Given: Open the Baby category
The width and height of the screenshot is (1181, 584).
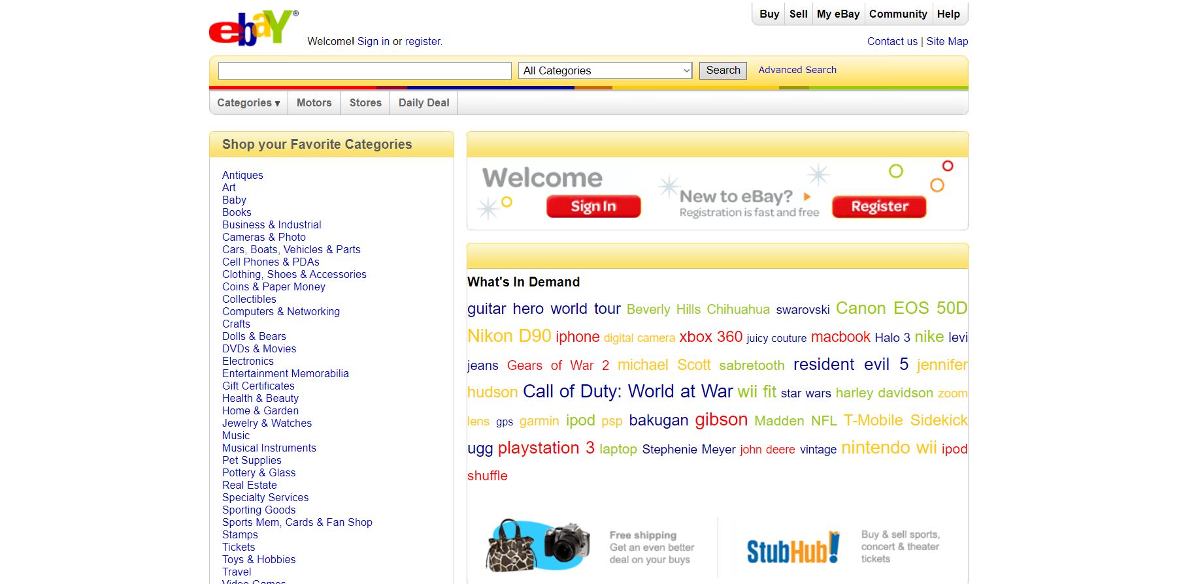Looking at the screenshot, I should [x=234, y=200].
